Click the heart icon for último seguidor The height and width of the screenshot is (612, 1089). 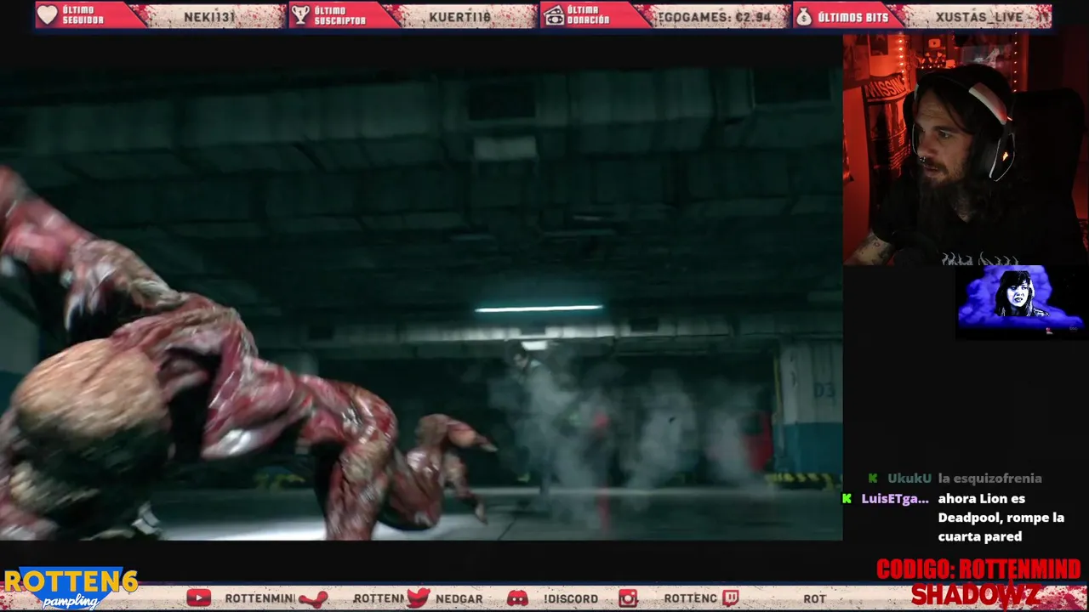tap(48, 15)
